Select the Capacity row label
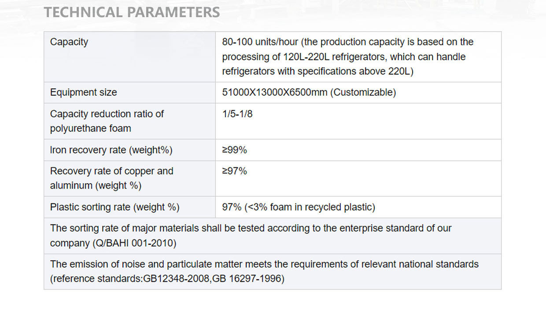The height and width of the screenshot is (323, 546). click(x=69, y=42)
